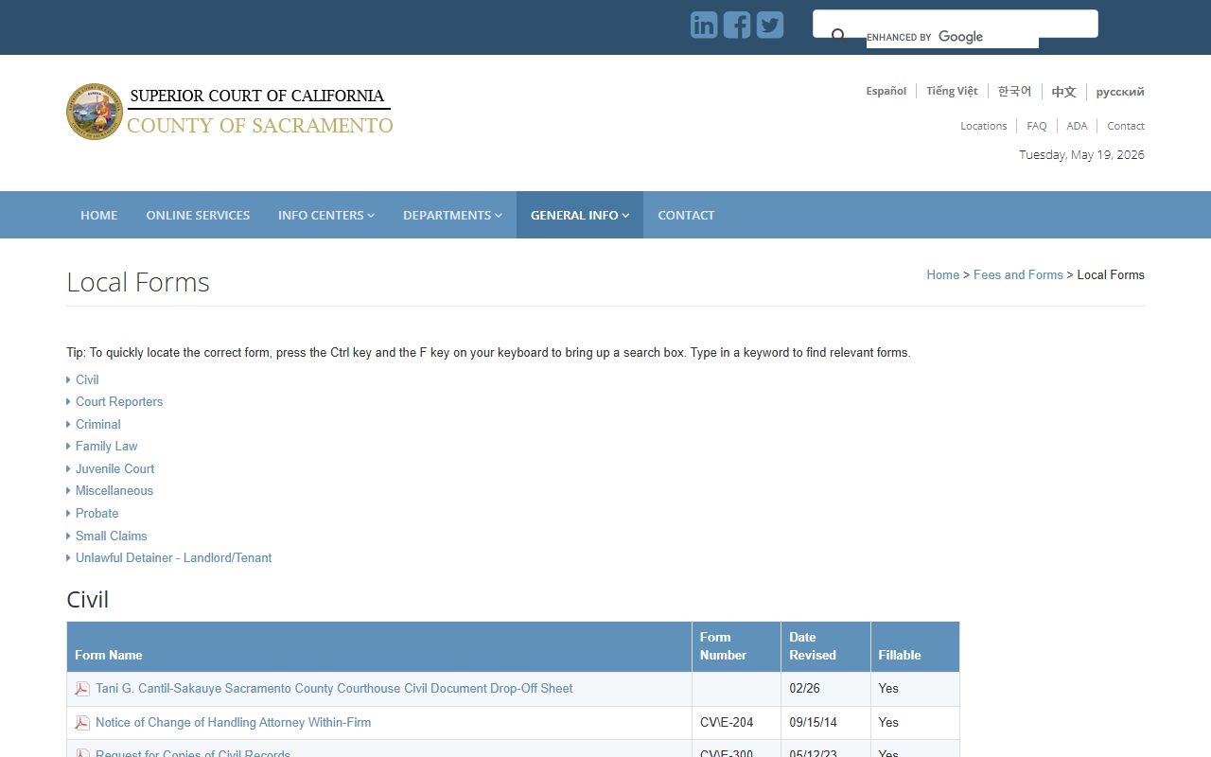Click Home in the breadcrumb
1211x757 pixels.
pos(942,274)
